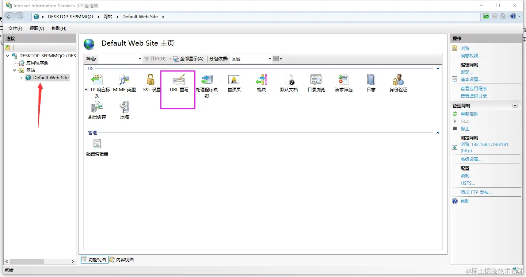Click the DESKTOP-SFPMMQO address breadcrumb
This screenshot has height=277, width=526.
click(x=70, y=17)
